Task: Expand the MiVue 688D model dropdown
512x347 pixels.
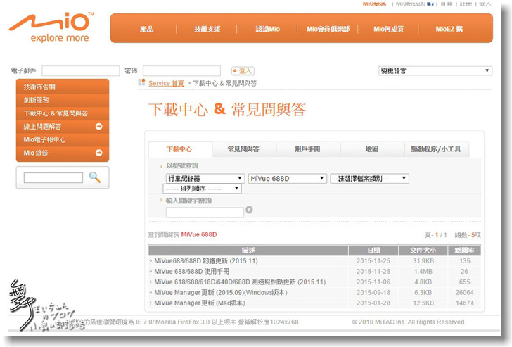Action: click(288, 179)
